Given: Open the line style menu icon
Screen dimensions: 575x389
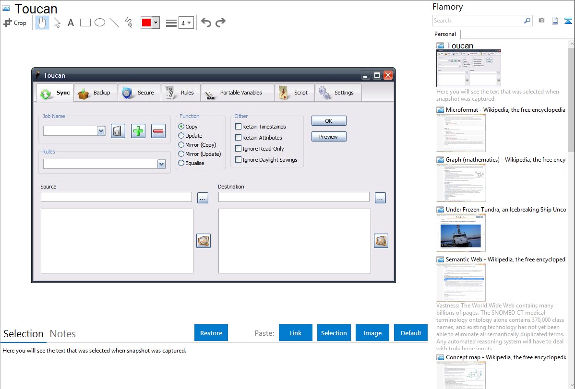Looking at the screenshot, I should (171, 23).
